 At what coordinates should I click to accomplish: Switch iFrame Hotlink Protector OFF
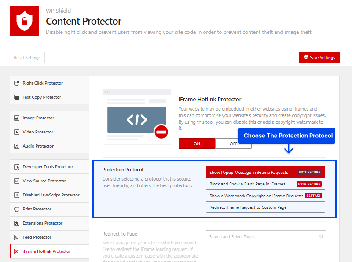pyautogui.click(x=233, y=144)
